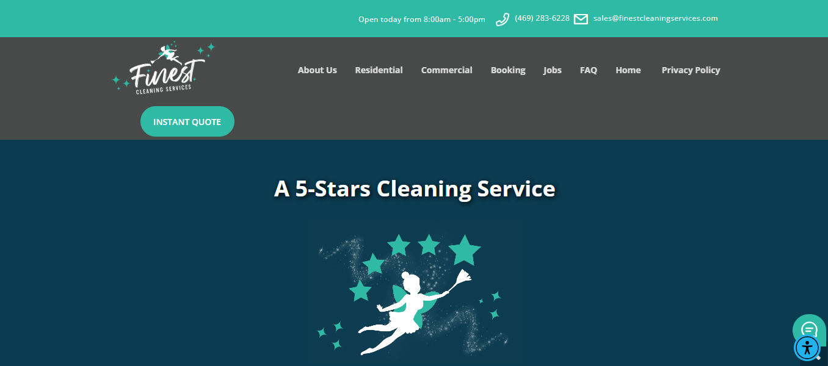Open the About Us menu item

click(317, 70)
